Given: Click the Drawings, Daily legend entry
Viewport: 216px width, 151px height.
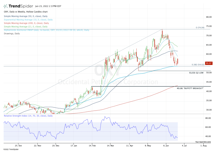Looking at the screenshot, I should 12,34.
